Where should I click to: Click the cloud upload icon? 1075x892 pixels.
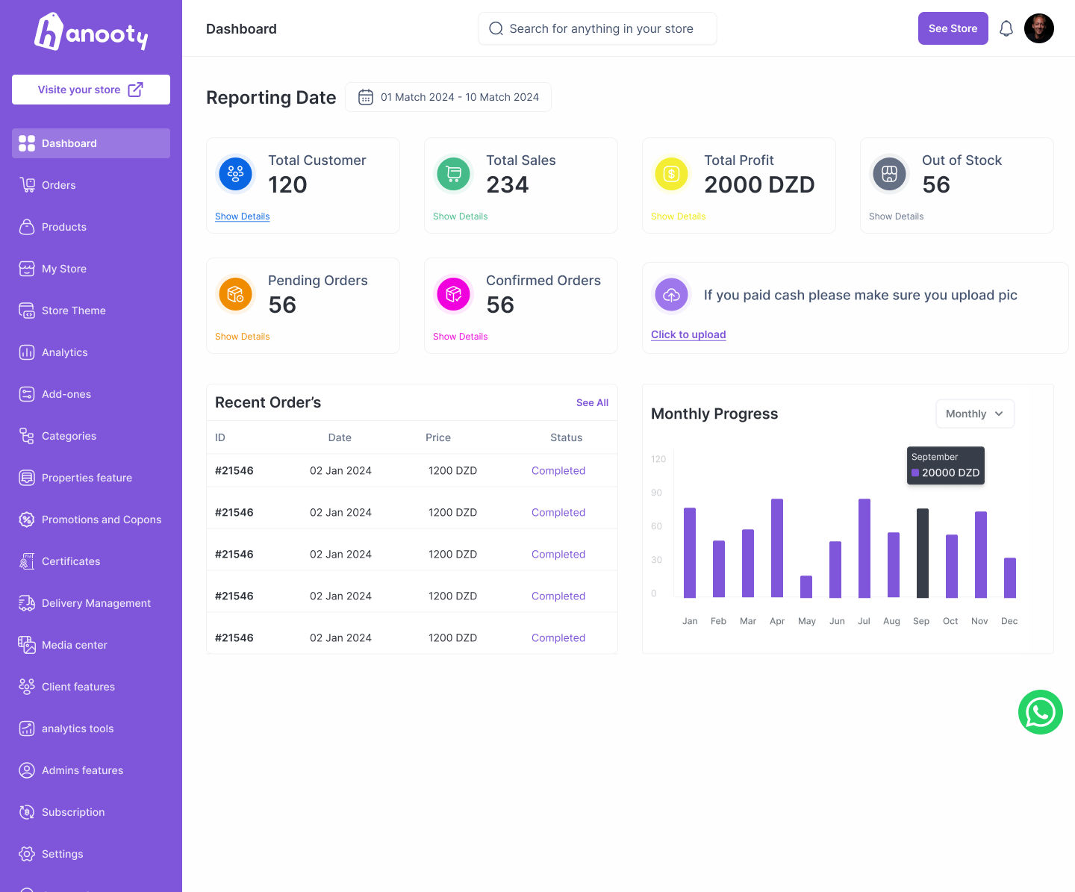point(671,295)
